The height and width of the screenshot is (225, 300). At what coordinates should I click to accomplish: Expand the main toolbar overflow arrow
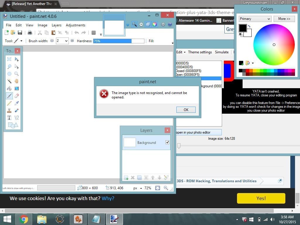[x=101, y=35]
